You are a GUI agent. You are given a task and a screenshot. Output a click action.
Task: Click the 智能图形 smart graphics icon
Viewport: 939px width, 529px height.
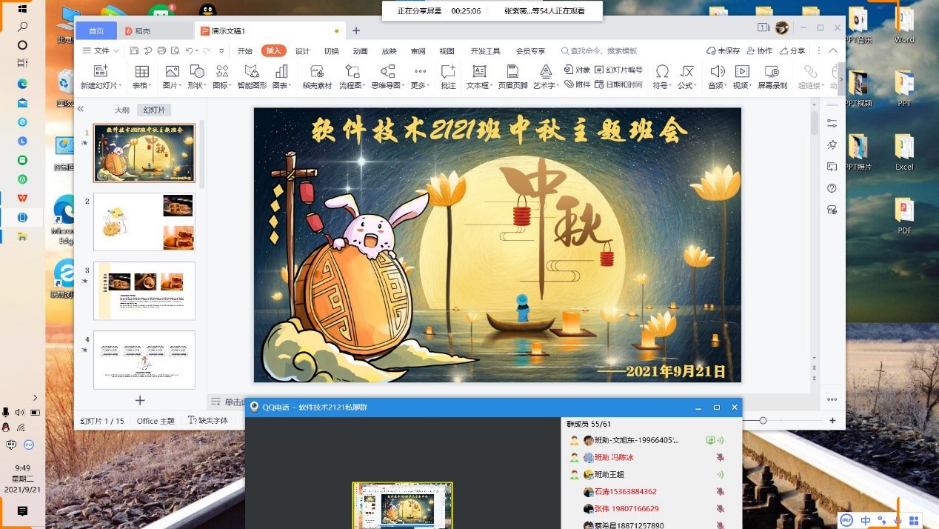click(252, 72)
